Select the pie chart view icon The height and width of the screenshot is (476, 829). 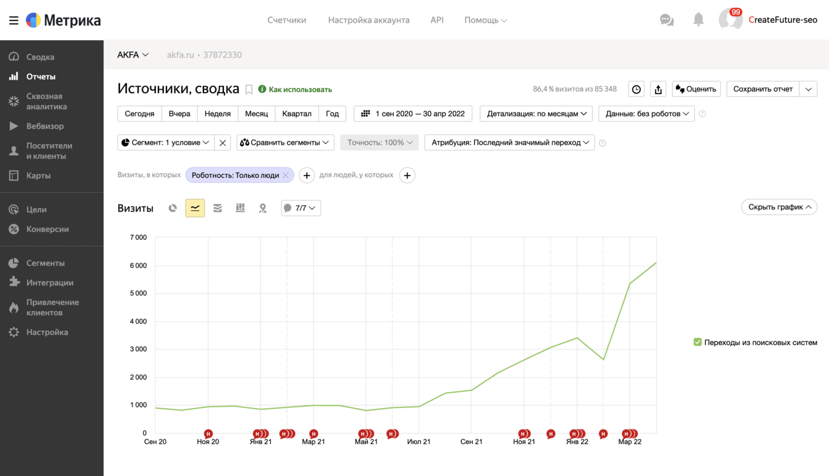coord(173,208)
